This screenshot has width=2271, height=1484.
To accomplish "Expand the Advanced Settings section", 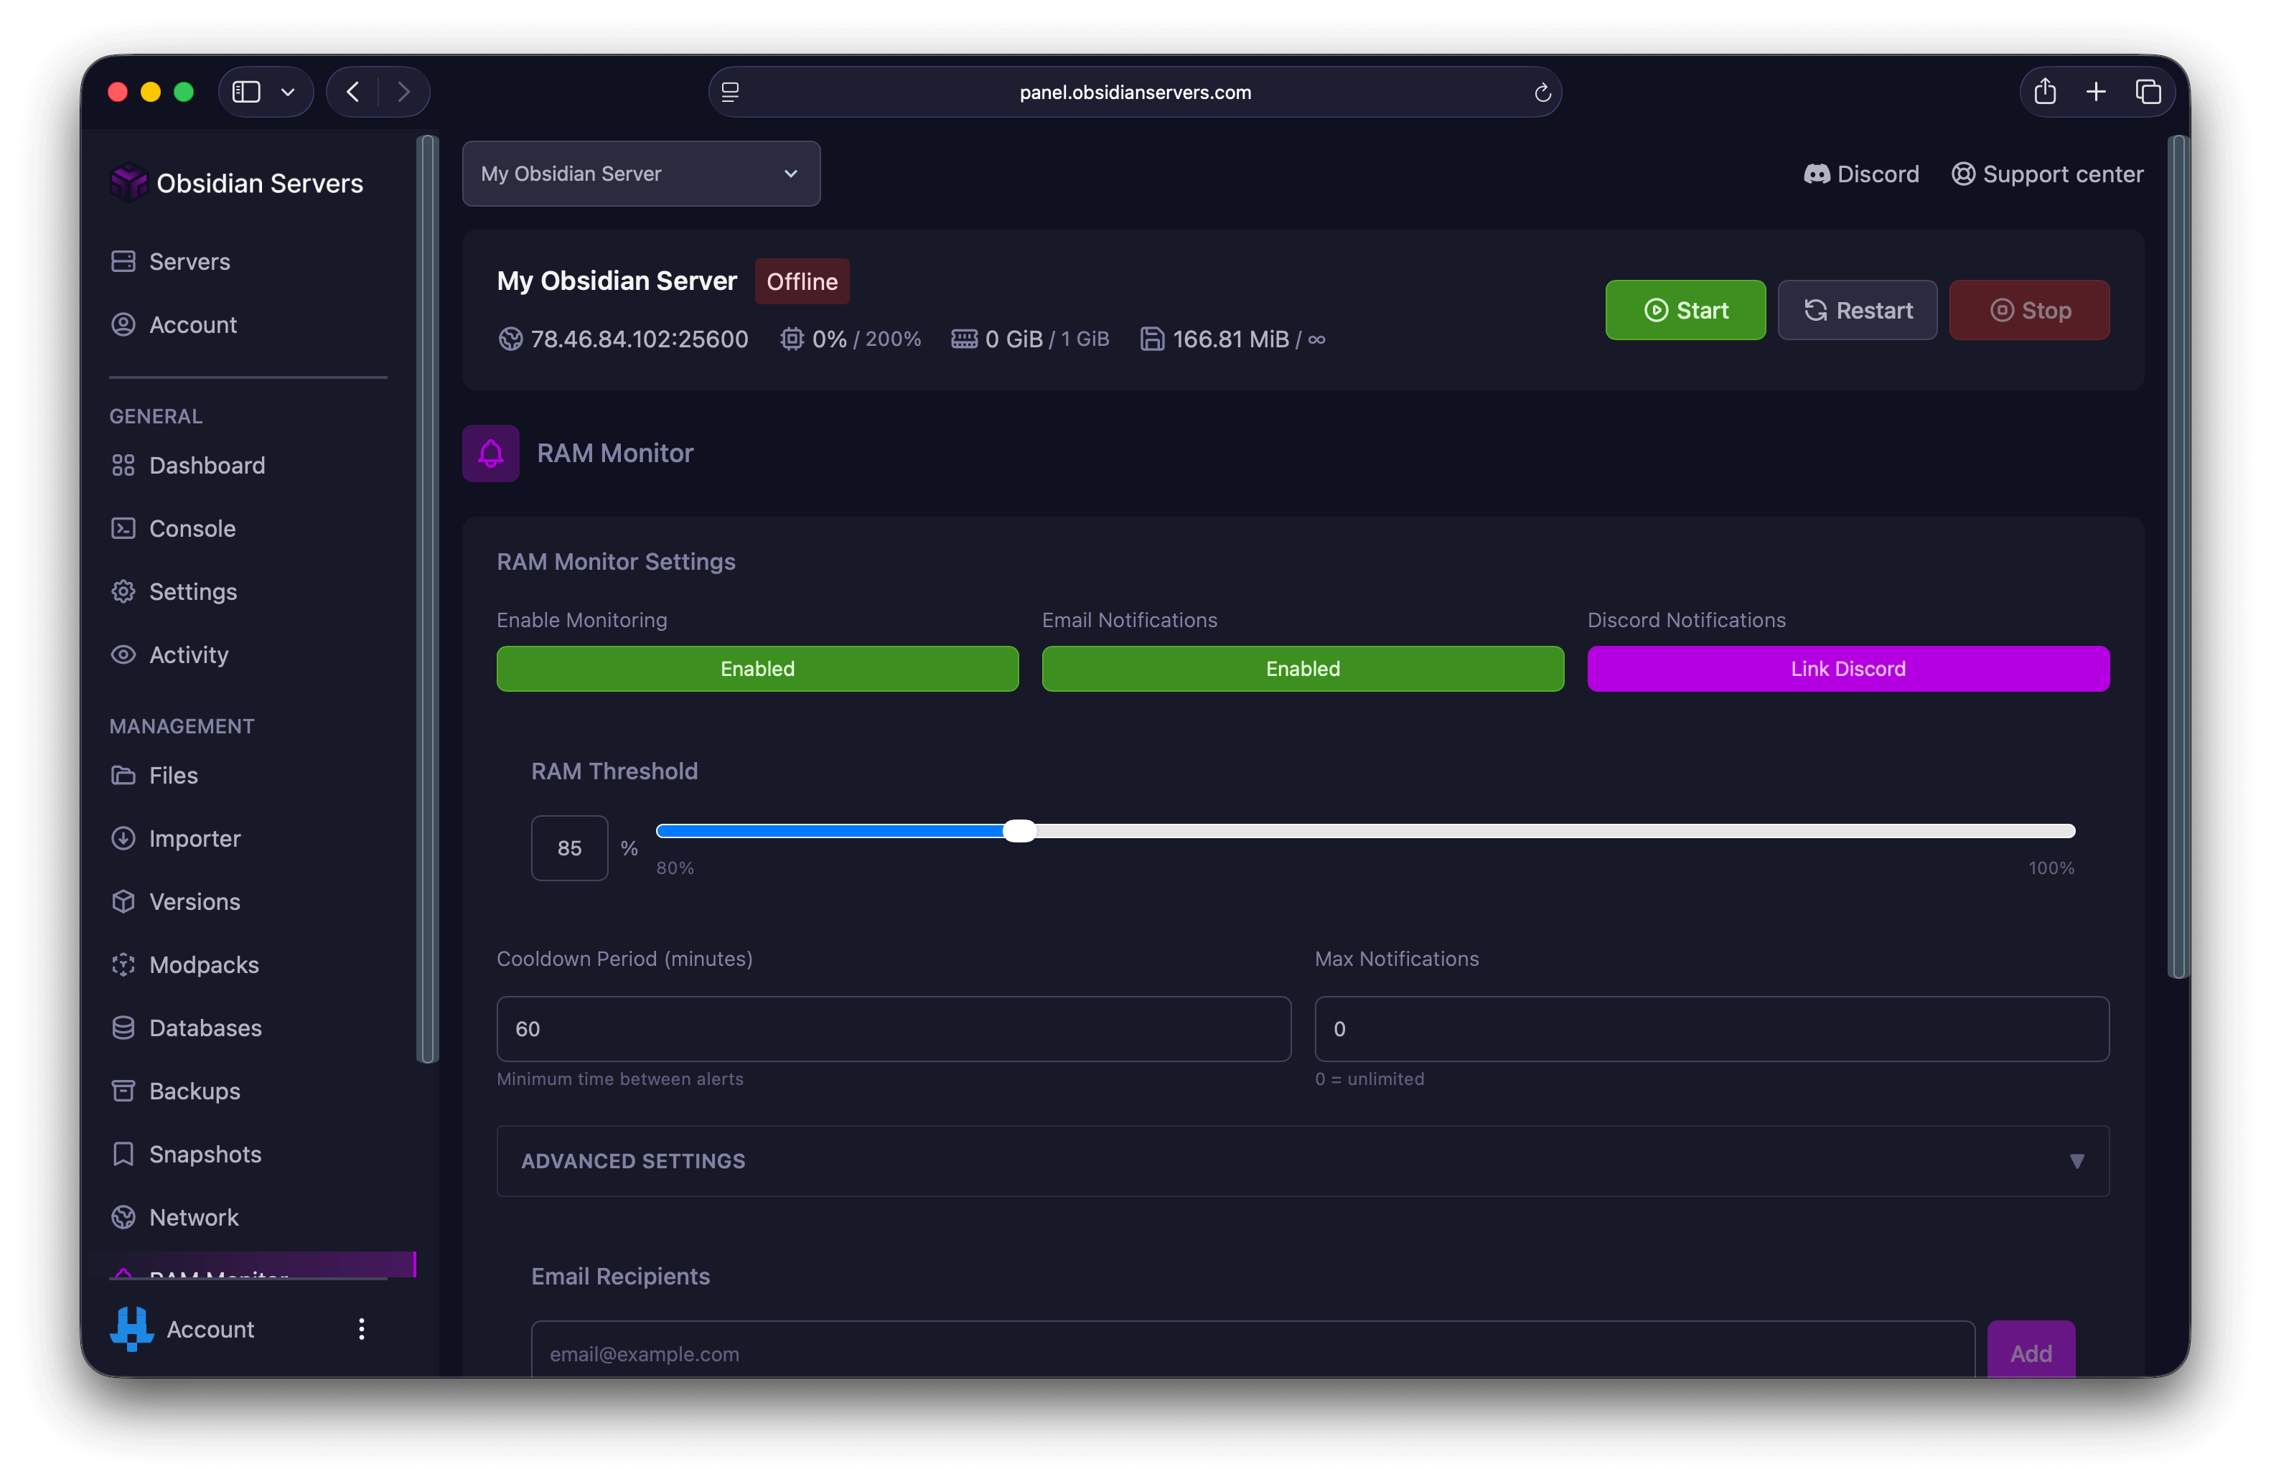I will point(1301,1160).
